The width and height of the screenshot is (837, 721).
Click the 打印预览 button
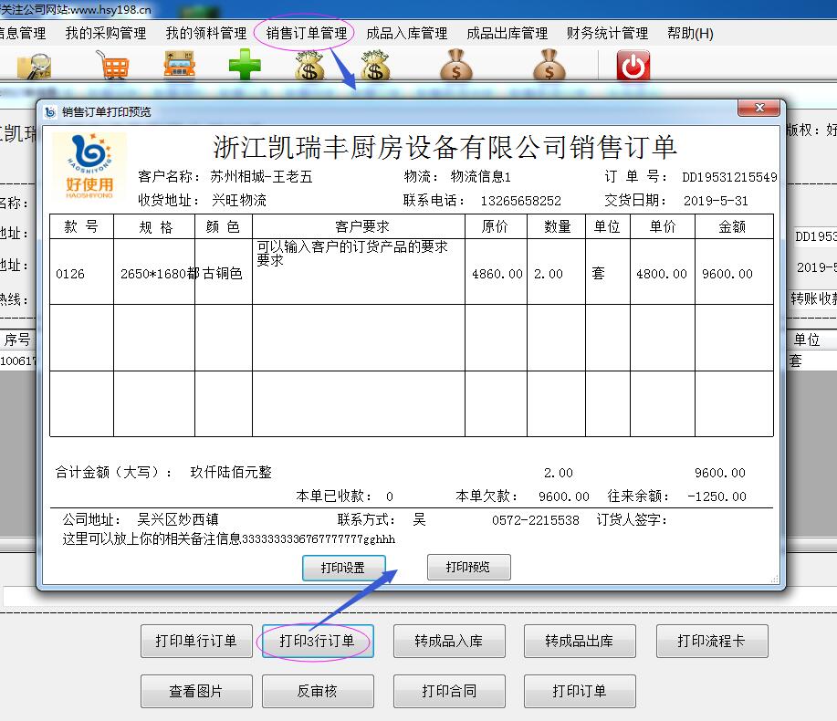pyautogui.click(x=468, y=567)
